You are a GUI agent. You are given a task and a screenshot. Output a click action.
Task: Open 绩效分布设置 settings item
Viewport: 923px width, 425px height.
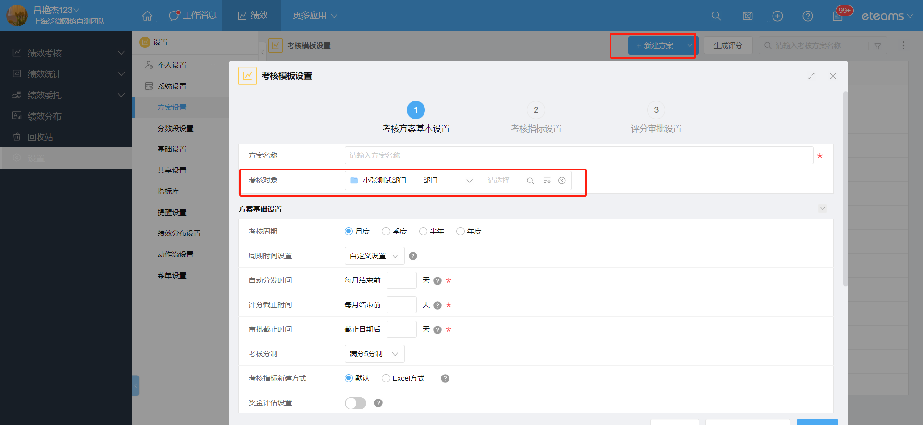(x=179, y=233)
